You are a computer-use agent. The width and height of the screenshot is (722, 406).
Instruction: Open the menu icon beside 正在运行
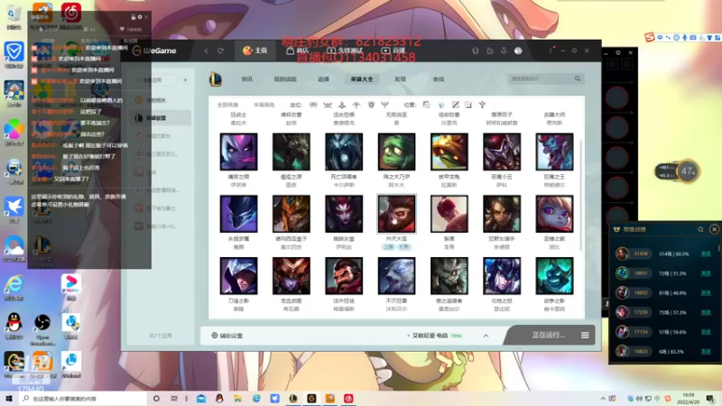click(585, 335)
